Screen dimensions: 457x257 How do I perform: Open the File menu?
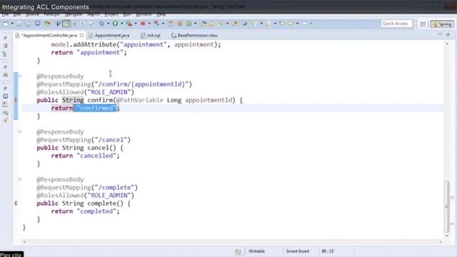tap(5, 14)
